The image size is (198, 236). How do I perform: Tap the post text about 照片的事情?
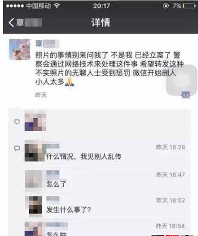pyautogui.click(x=109, y=69)
